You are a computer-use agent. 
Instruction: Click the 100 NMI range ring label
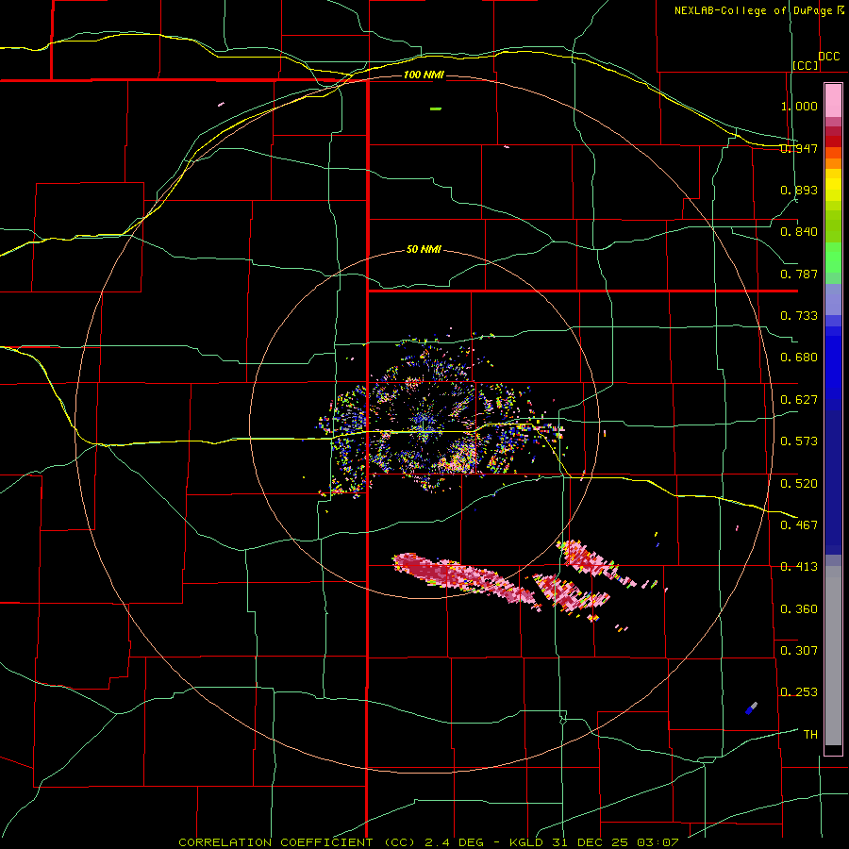pyautogui.click(x=424, y=75)
